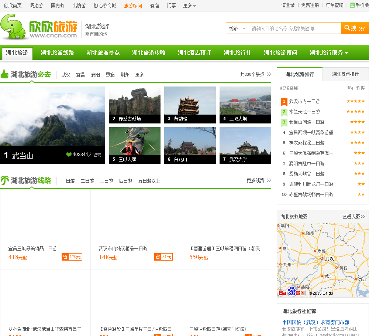Open the 三峡大坝 thumbnail
The height and width of the screenshot is (336, 369).
click(245, 105)
